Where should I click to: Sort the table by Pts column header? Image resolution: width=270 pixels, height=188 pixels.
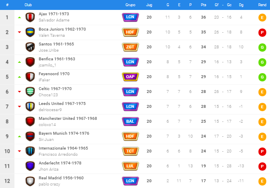coord(204,5)
